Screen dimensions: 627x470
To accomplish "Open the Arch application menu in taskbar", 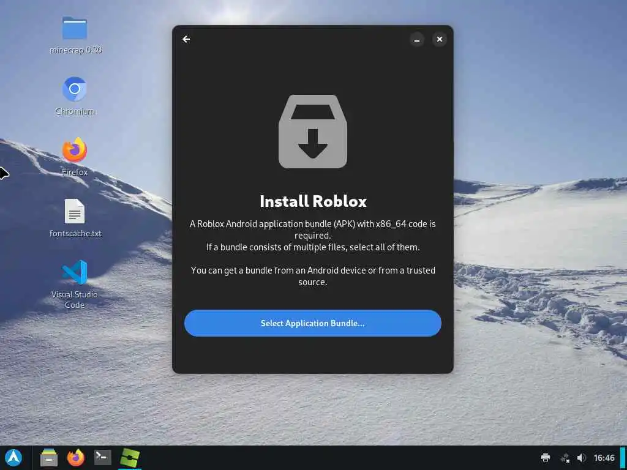I will (x=13, y=458).
